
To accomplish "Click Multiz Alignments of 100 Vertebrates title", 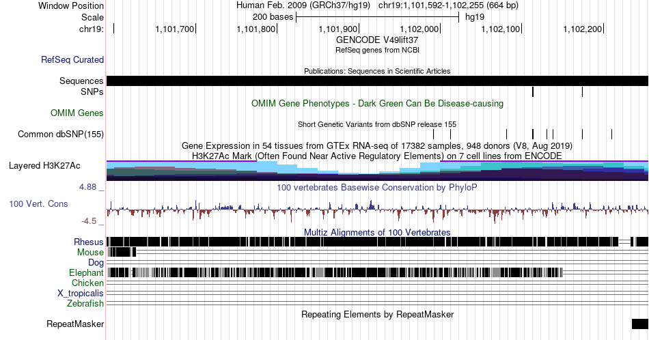I will pyautogui.click(x=377, y=232).
